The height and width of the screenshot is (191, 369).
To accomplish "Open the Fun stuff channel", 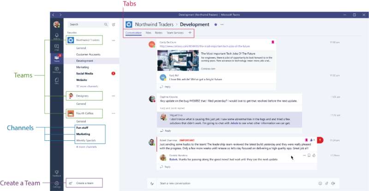I will tap(82, 128).
